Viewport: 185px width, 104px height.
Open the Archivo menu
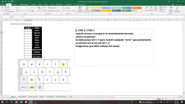coord(3,5)
